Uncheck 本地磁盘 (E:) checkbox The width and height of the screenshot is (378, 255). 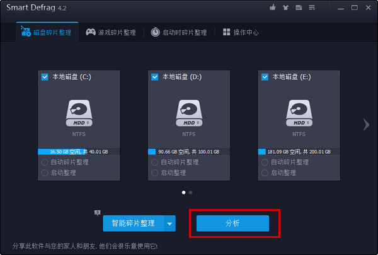[x=265, y=77]
